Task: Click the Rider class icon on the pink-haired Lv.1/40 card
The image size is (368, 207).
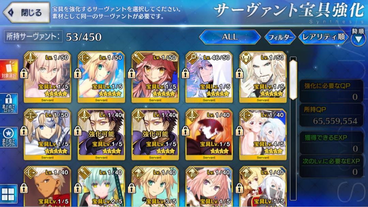Action: coord(192,173)
